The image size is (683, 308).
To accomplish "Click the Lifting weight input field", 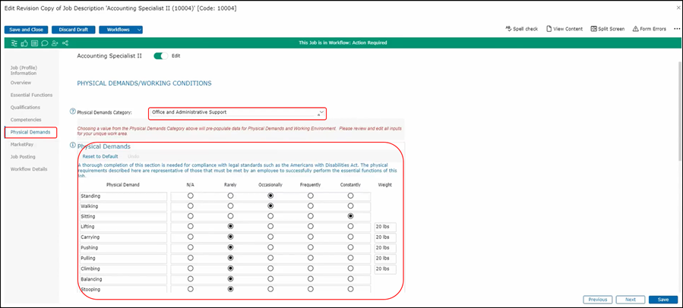I will click(x=385, y=227).
